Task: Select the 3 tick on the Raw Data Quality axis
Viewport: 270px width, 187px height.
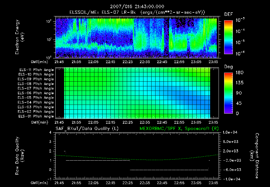Action: [x=50, y=142]
